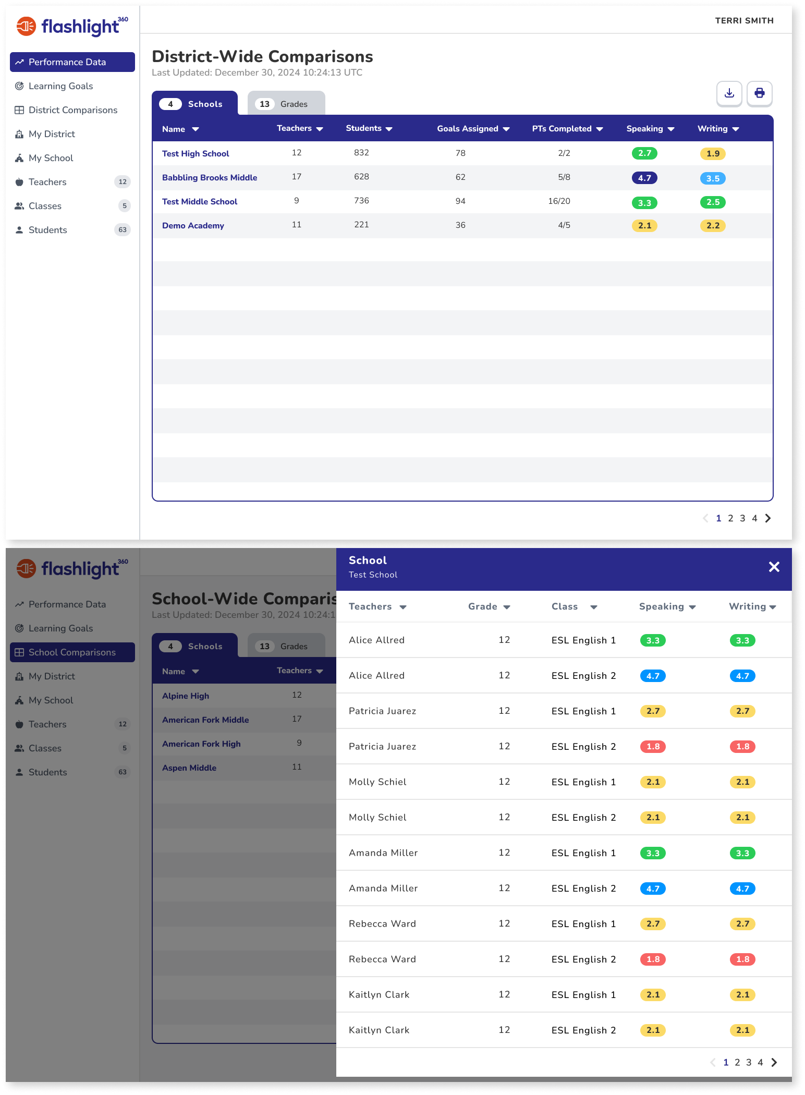Sort by PTs Completed column
The height and width of the screenshot is (1095, 805).
[x=567, y=129]
